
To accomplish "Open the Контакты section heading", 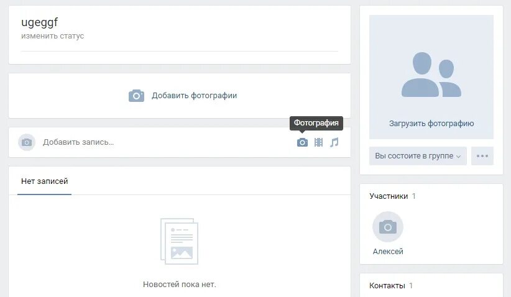I will (387, 286).
